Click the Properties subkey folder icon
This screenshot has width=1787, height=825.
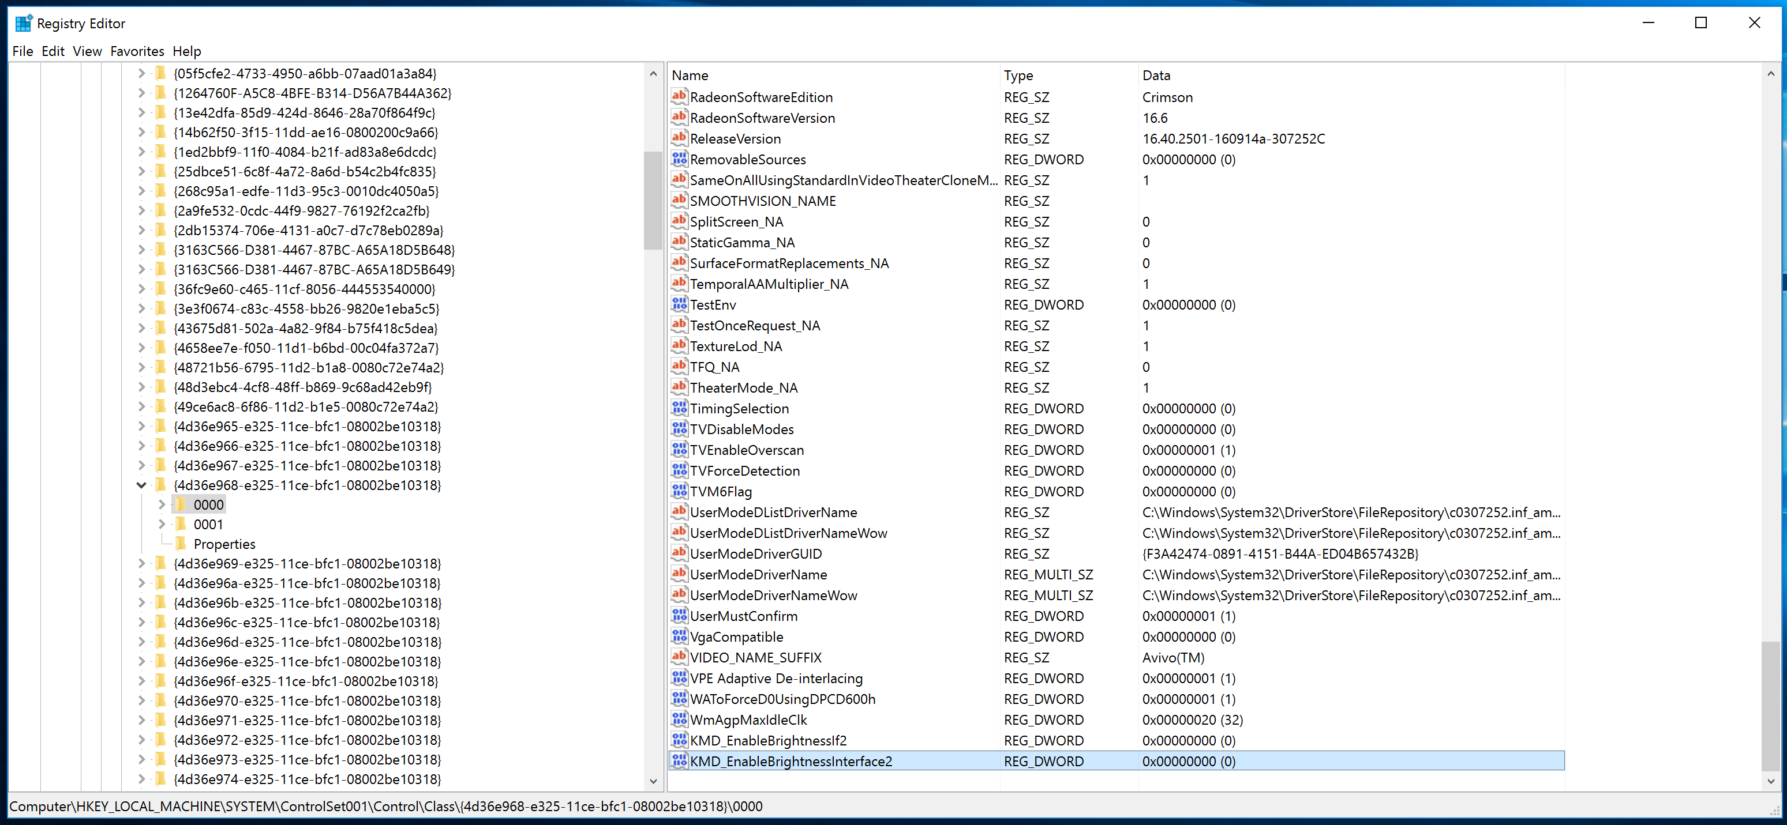(x=181, y=544)
